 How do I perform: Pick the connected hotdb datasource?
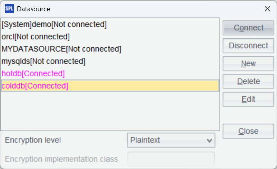pyautogui.click(x=33, y=73)
